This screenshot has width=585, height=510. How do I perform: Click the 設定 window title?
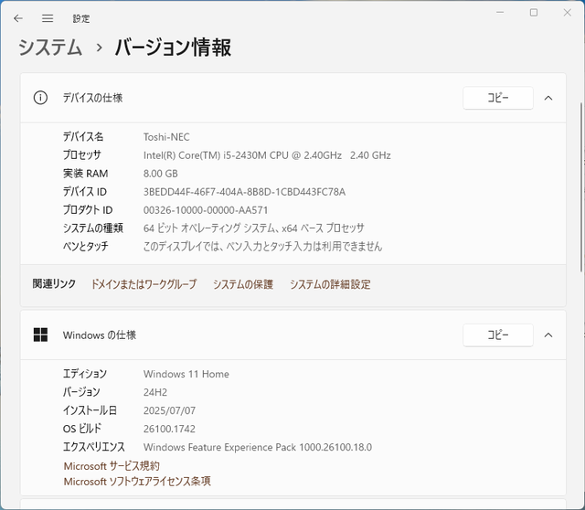(x=81, y=18)
